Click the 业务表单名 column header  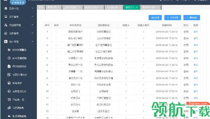[75, 25]
